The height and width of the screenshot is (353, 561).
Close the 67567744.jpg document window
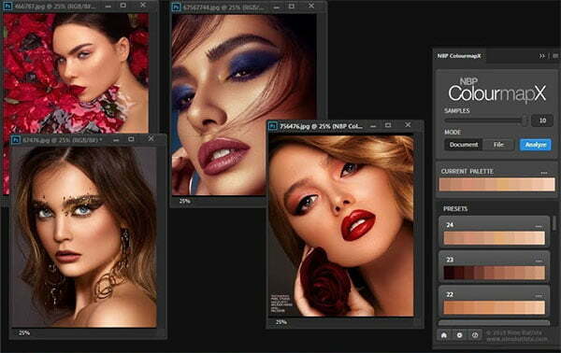click(311, 6)
